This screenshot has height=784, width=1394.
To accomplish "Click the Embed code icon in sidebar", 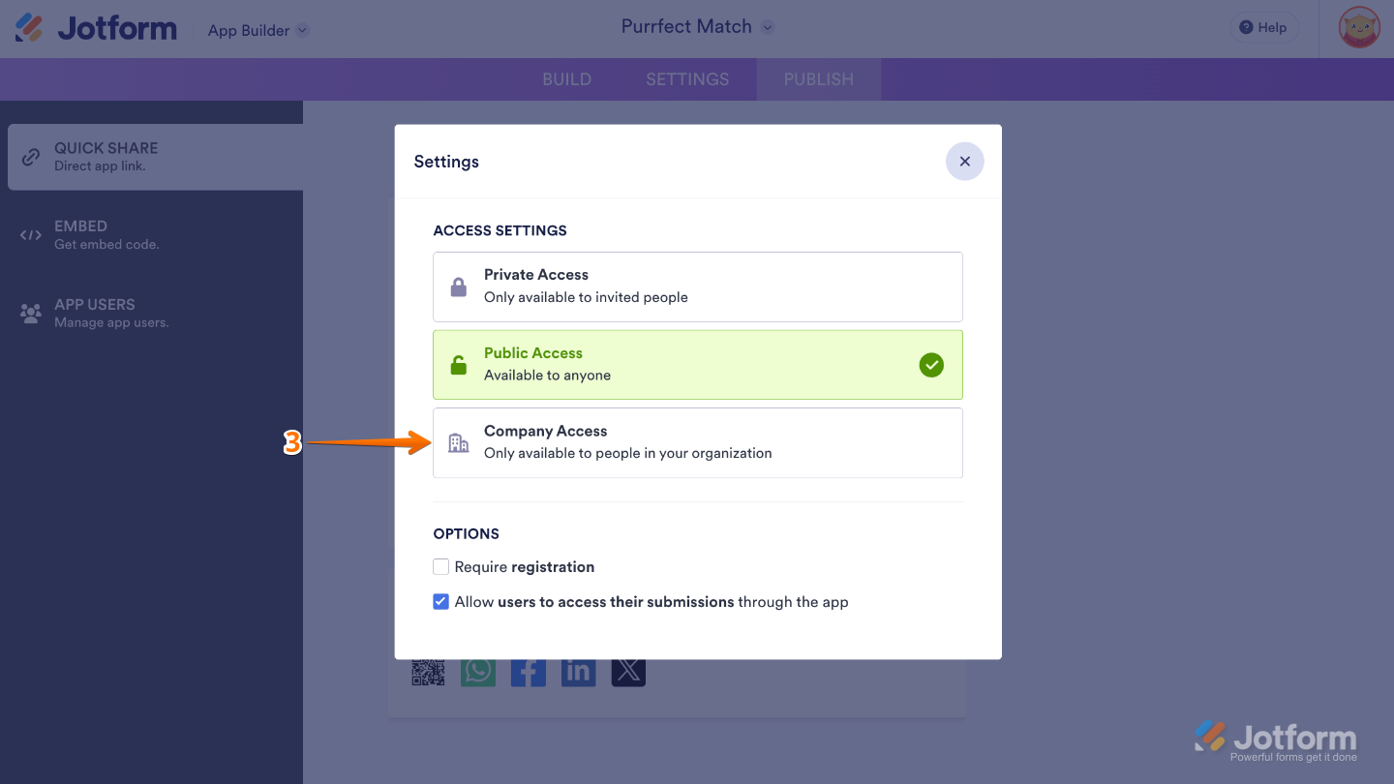I will (x=30, y=234).
